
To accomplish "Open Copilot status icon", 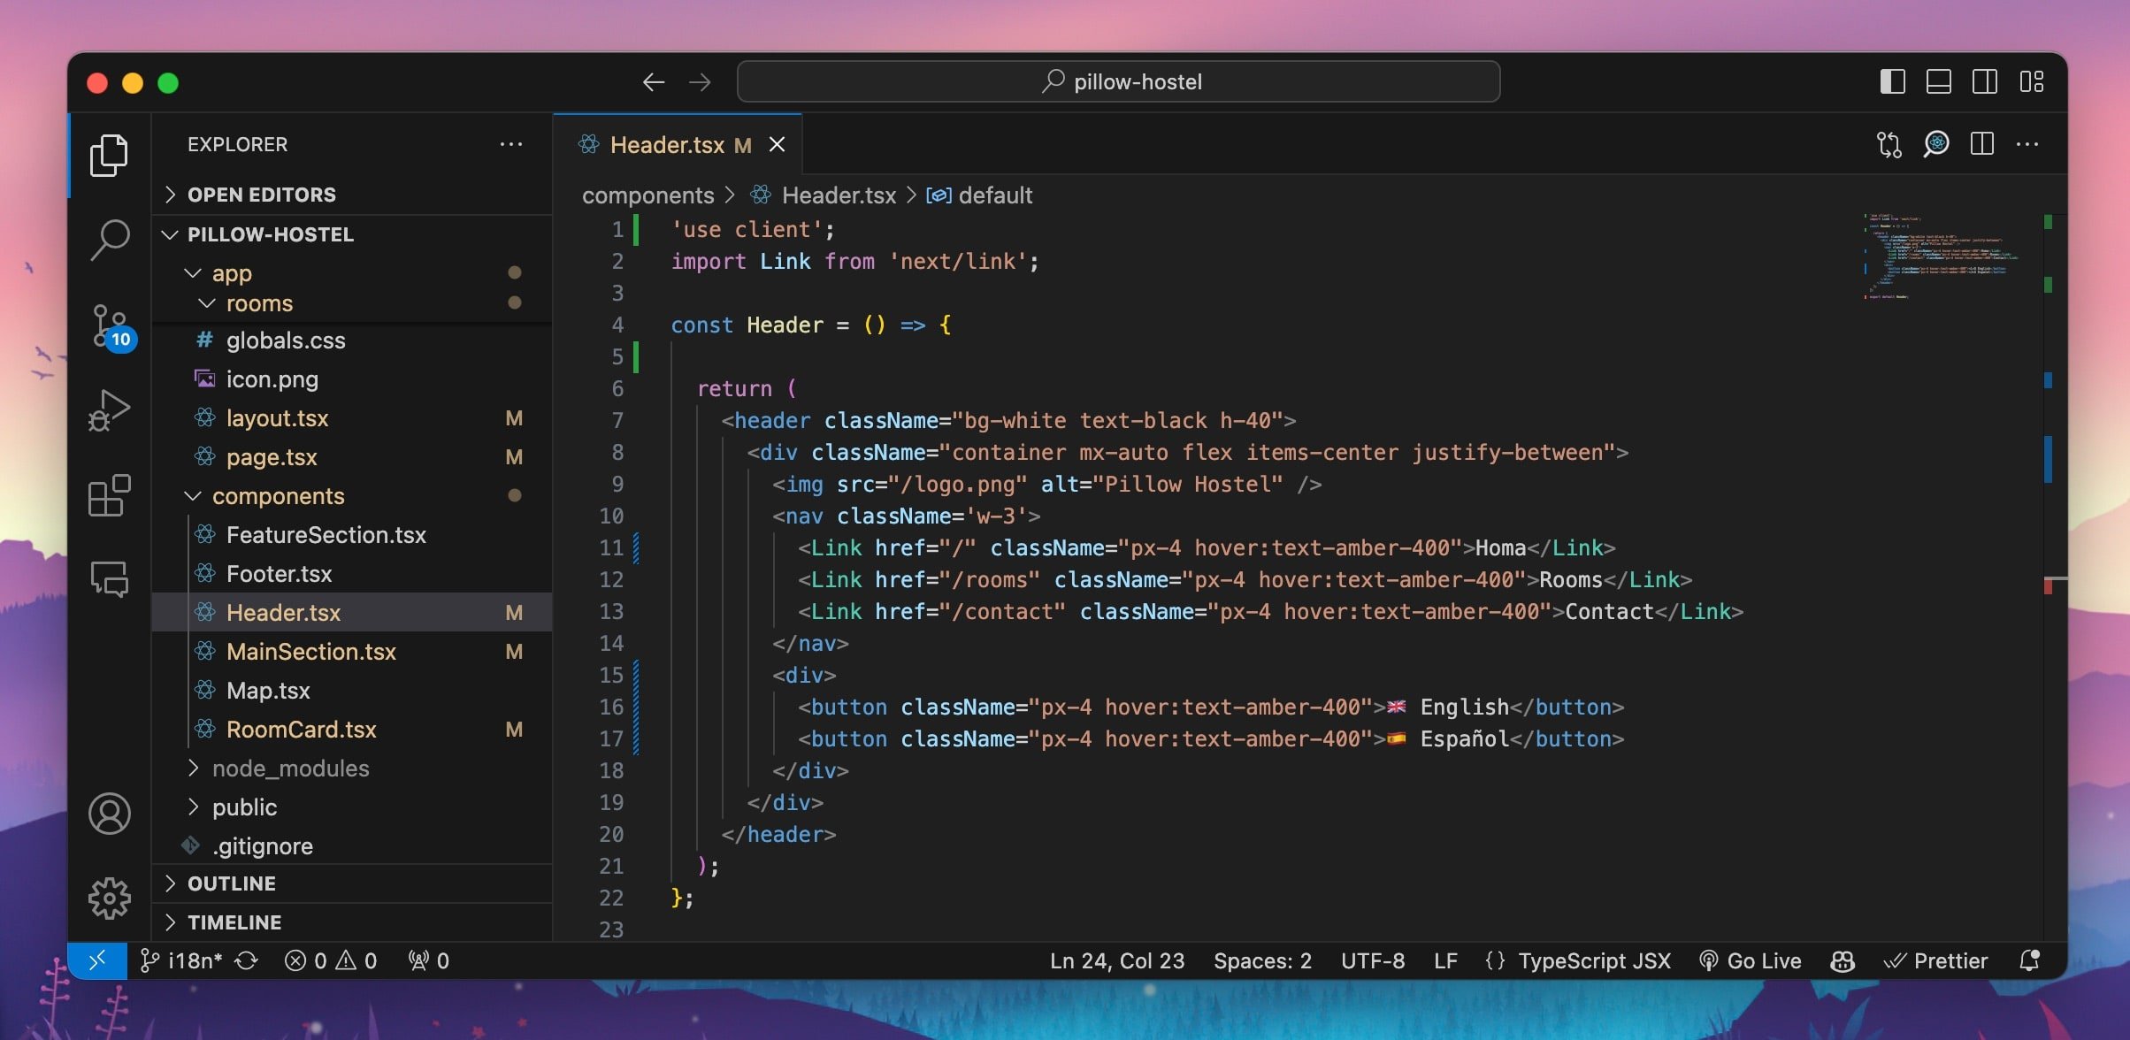I will pos(1843,960).
